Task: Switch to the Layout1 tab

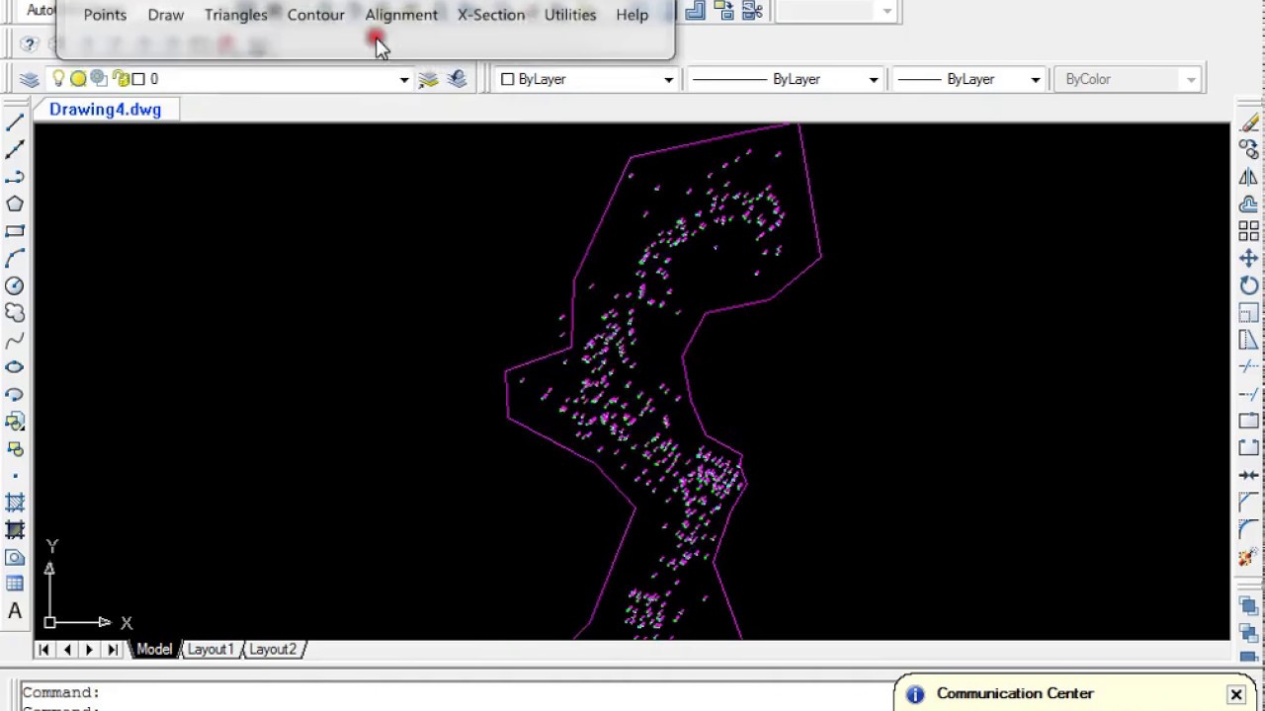Action: click(211, 649)
